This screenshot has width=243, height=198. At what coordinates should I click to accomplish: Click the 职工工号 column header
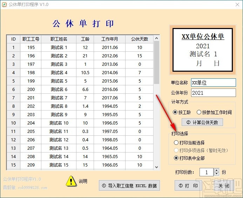(x=31, y=39)
